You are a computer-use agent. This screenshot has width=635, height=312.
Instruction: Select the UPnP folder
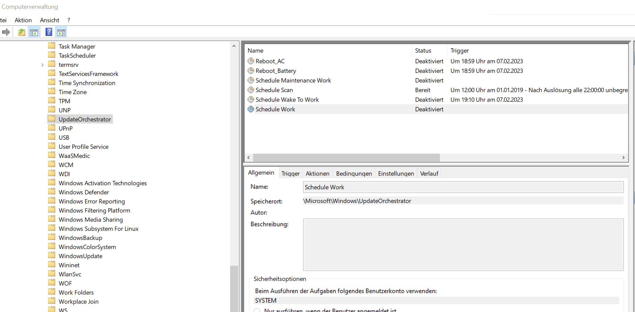[x=65, y=129]
